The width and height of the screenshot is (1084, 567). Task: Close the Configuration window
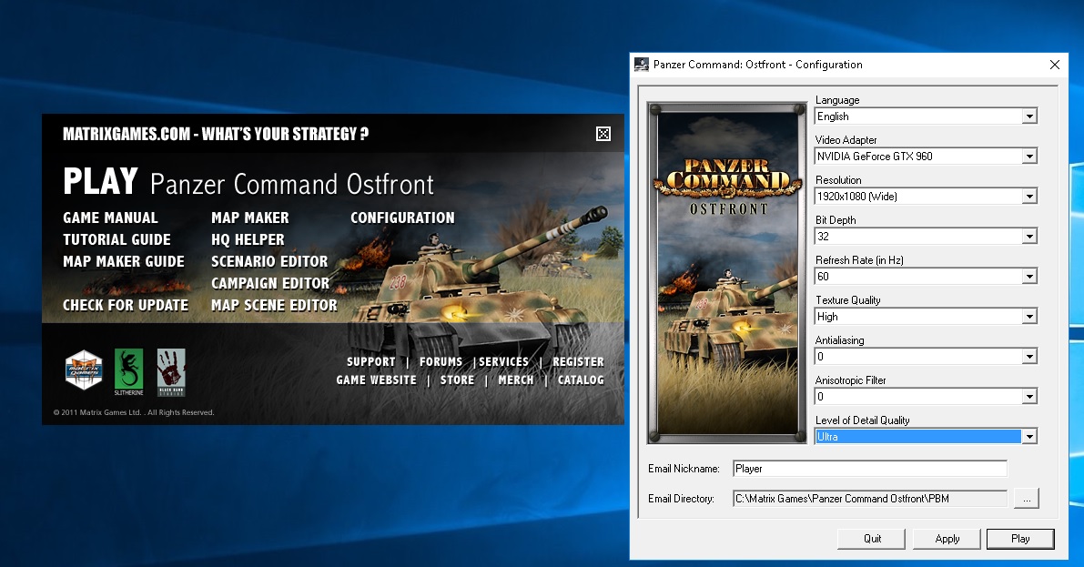click(1054, 65)
